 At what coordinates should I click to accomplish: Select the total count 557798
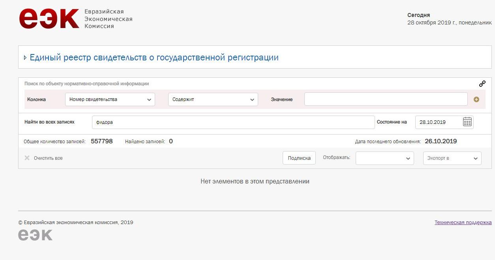coord(102,141)
